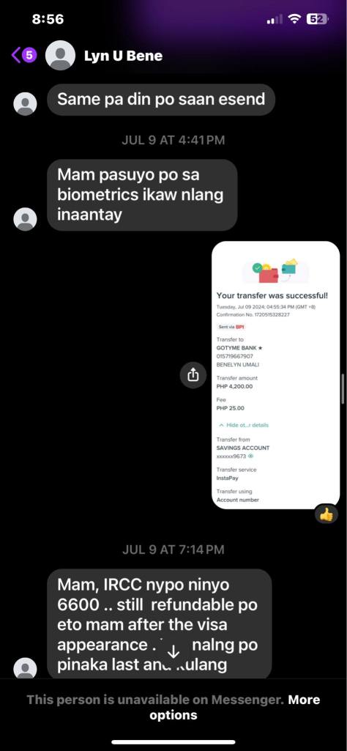347x751 pixels.
Task: Tap the share icon beside the receipt image
Action: pyautogui.click(x=193, y=374)
